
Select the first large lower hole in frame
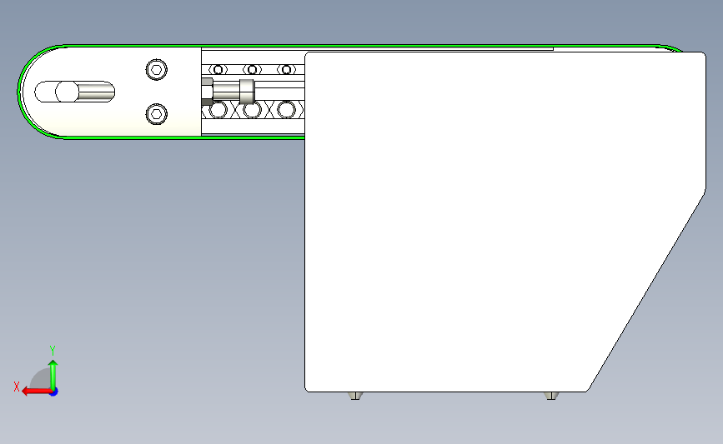point(218,110)
